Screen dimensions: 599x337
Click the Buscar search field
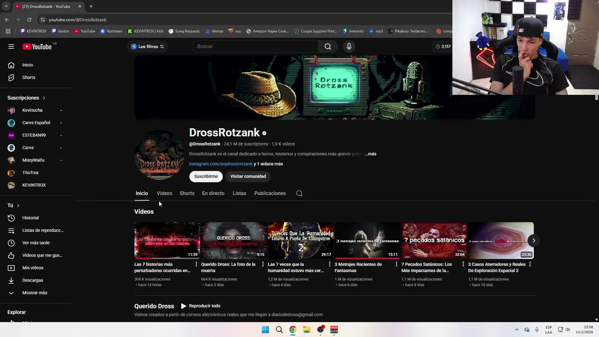(255, 46)
